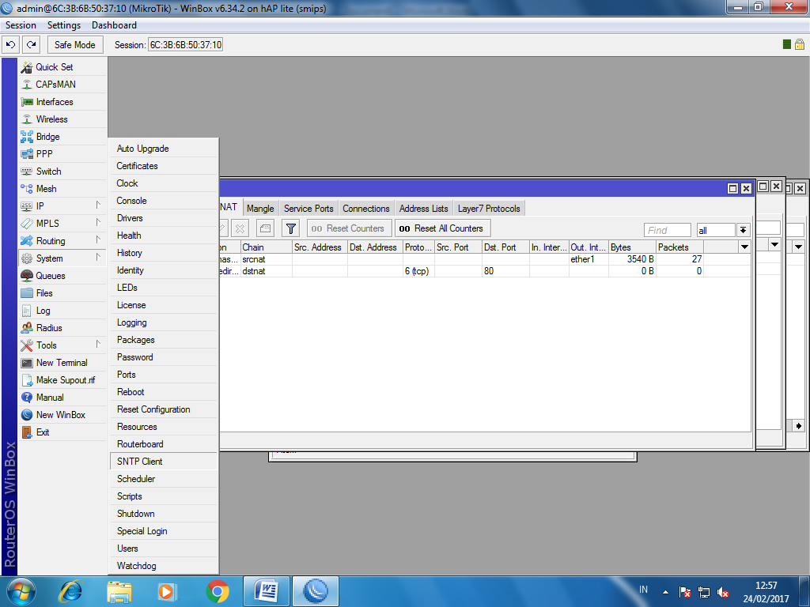
Task: Switch to the Address Lists tab
Action: click(424, 209)
